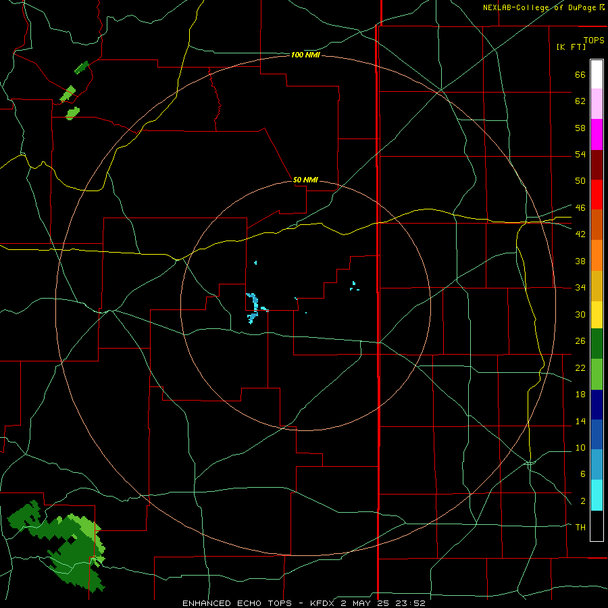Click the 66 legend value

pyautogui.click(x=580, y=75)
